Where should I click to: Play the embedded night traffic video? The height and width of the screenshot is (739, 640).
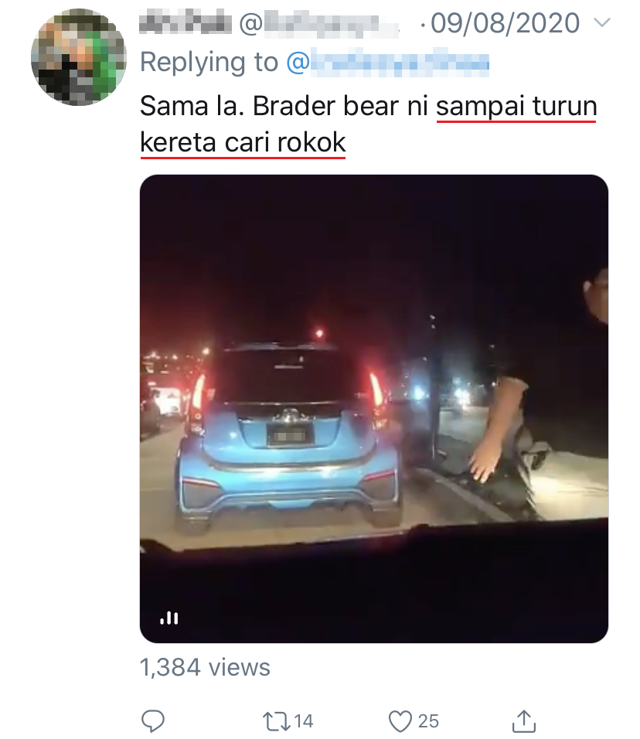coord(374,409)
